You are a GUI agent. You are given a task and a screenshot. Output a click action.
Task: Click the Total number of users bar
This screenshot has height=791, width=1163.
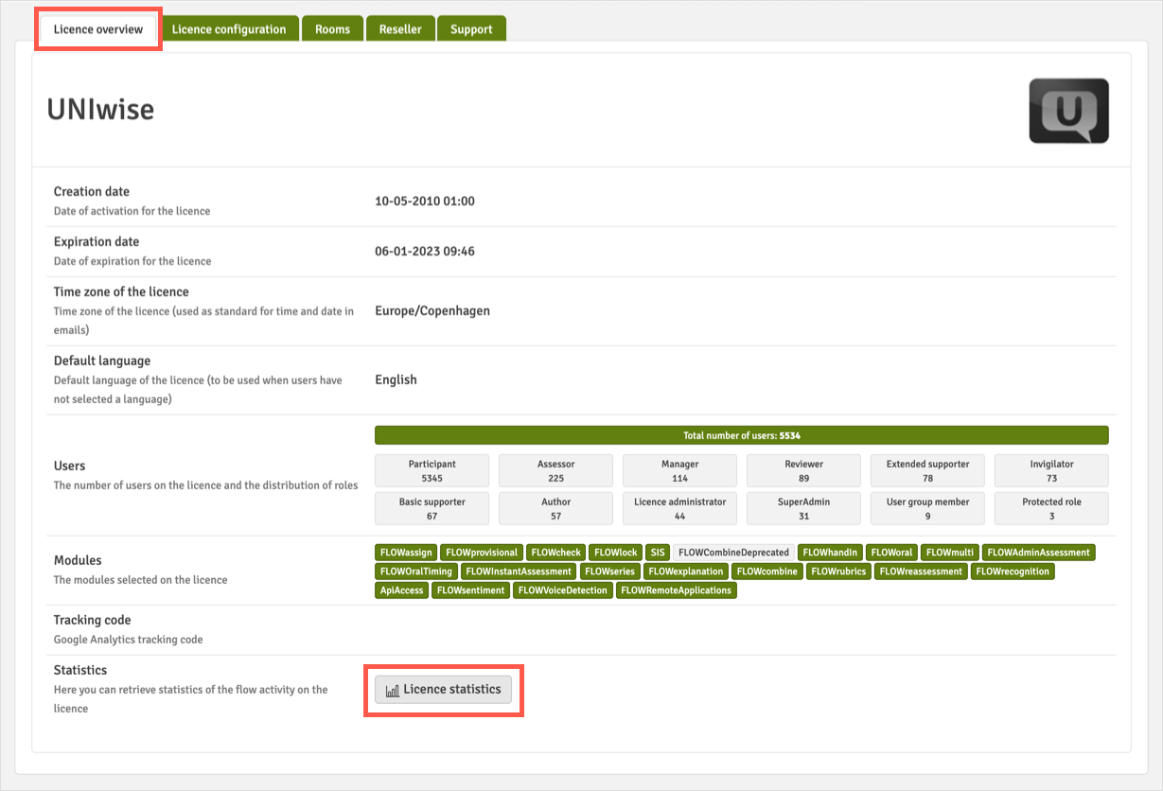tap(742, 435)
